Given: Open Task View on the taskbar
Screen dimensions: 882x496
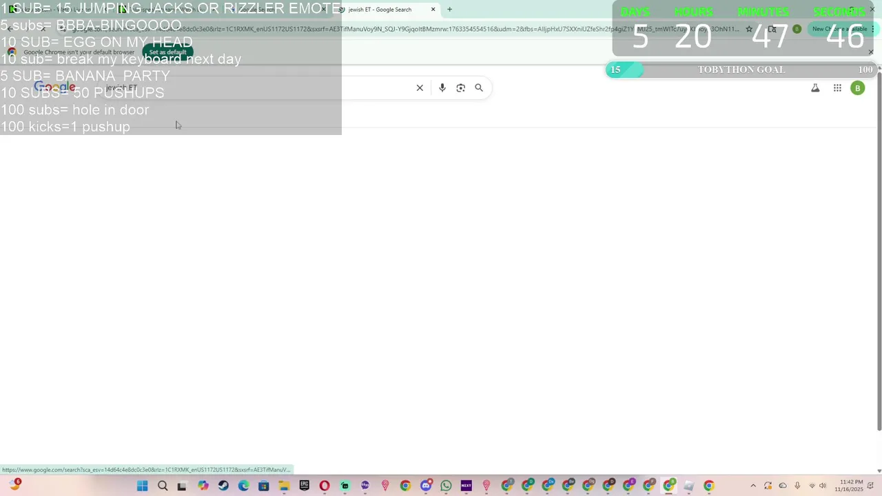Looking at the screenshot, I should point(182,486).
